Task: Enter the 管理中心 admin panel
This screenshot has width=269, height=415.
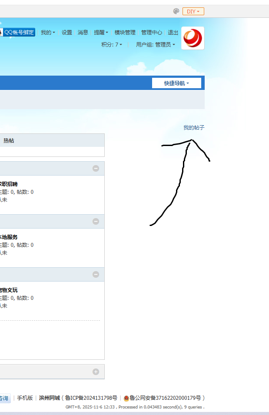Action: pos(152,33)
